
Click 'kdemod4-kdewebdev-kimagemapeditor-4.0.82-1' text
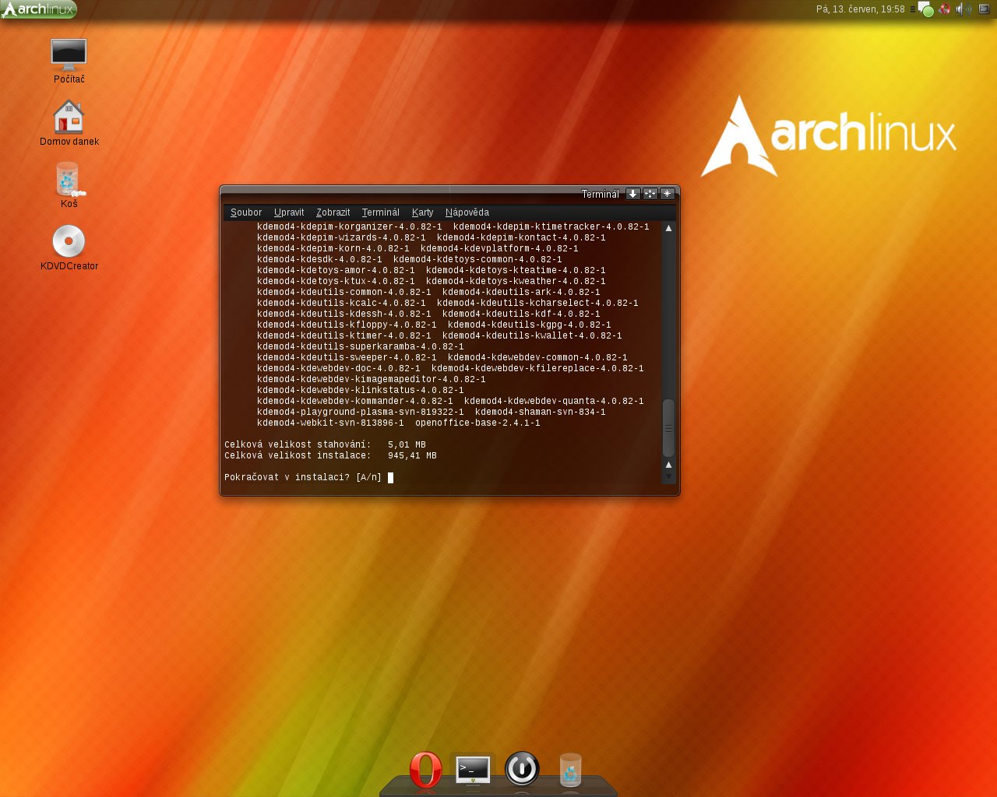coord(371,380)
